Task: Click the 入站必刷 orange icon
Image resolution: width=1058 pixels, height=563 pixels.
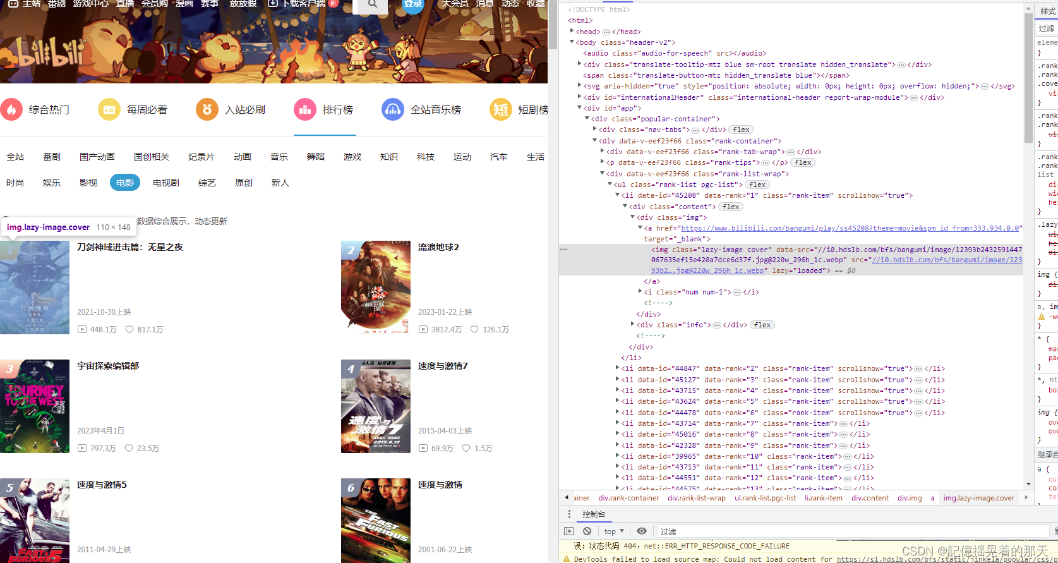Action: (207, 109)
